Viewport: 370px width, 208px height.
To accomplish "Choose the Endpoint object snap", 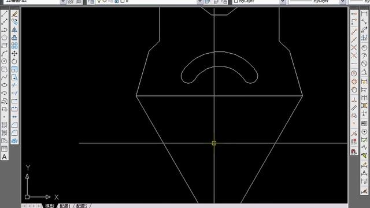I will coord(354,31).
